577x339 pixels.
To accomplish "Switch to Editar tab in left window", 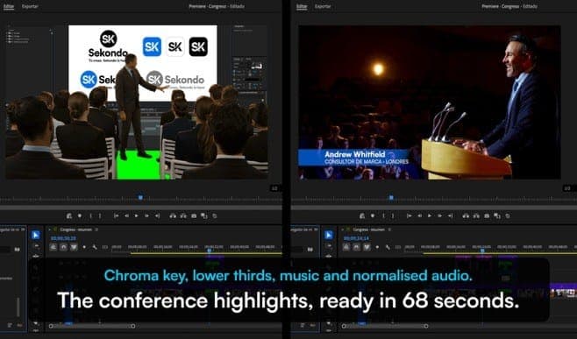I will 9,6.
